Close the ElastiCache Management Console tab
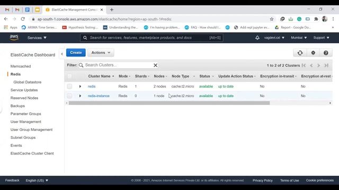 (x=102, y=9)
